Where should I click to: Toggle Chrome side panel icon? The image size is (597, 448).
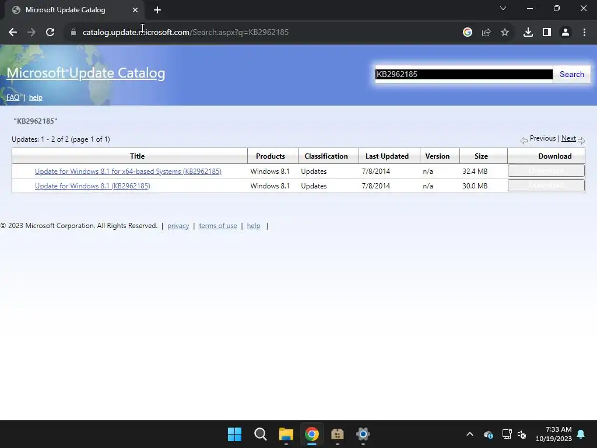click(547, 33)
